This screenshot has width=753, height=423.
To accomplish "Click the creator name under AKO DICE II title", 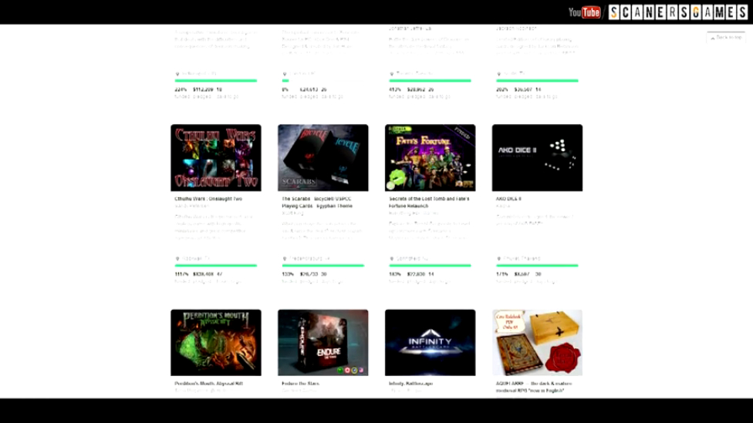I will [503, 206].
